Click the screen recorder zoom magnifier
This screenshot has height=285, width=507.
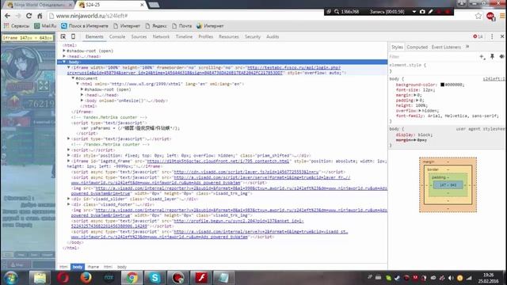click(x=337, y=12)
